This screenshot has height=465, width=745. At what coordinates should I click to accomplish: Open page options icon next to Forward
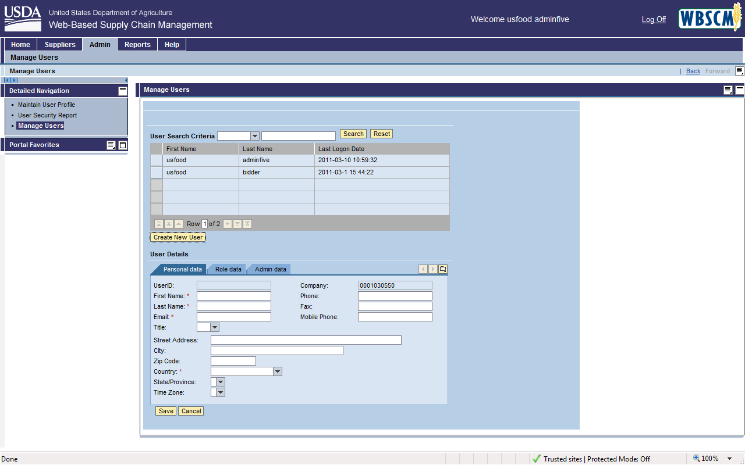[x=739, y=71]
